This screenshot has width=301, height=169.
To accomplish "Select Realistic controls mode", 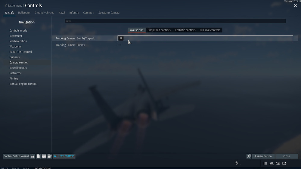I will click(185, 30).
